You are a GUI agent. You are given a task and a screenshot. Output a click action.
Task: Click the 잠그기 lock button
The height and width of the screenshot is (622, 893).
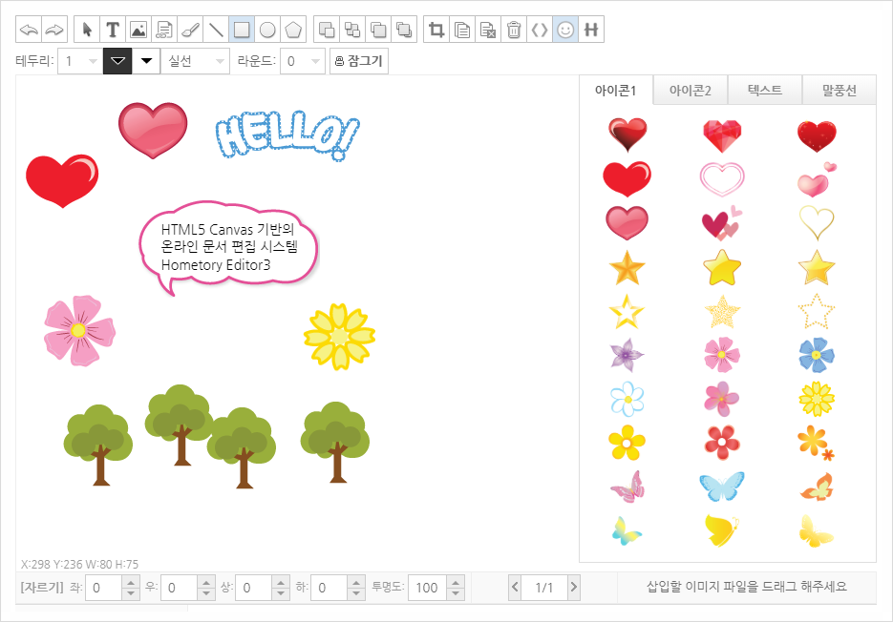359,61
